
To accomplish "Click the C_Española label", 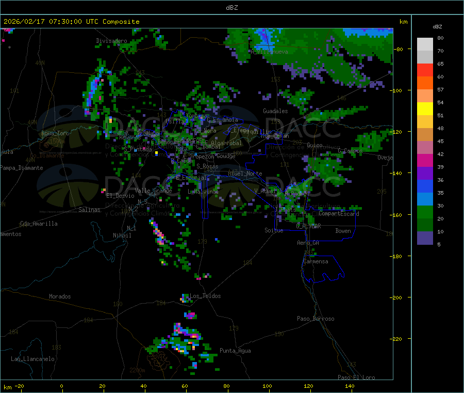I will [x=223, y=120].
